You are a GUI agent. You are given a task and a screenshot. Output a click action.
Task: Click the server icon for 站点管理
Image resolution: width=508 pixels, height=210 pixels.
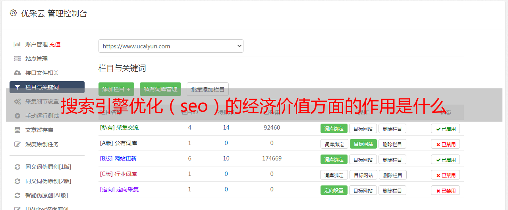(17, 59)
